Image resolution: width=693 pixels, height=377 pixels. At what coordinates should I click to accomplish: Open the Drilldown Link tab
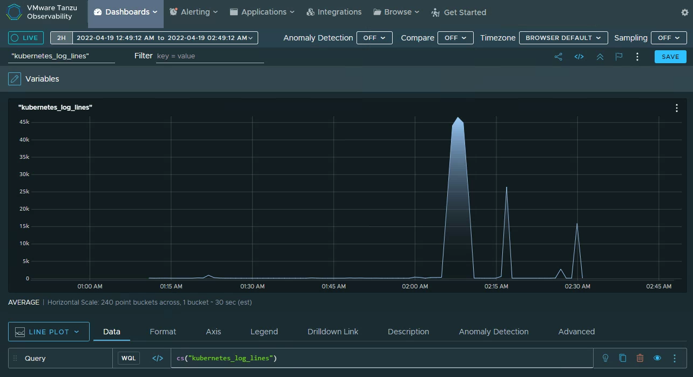pyautogui.click(x=333, y=332)
